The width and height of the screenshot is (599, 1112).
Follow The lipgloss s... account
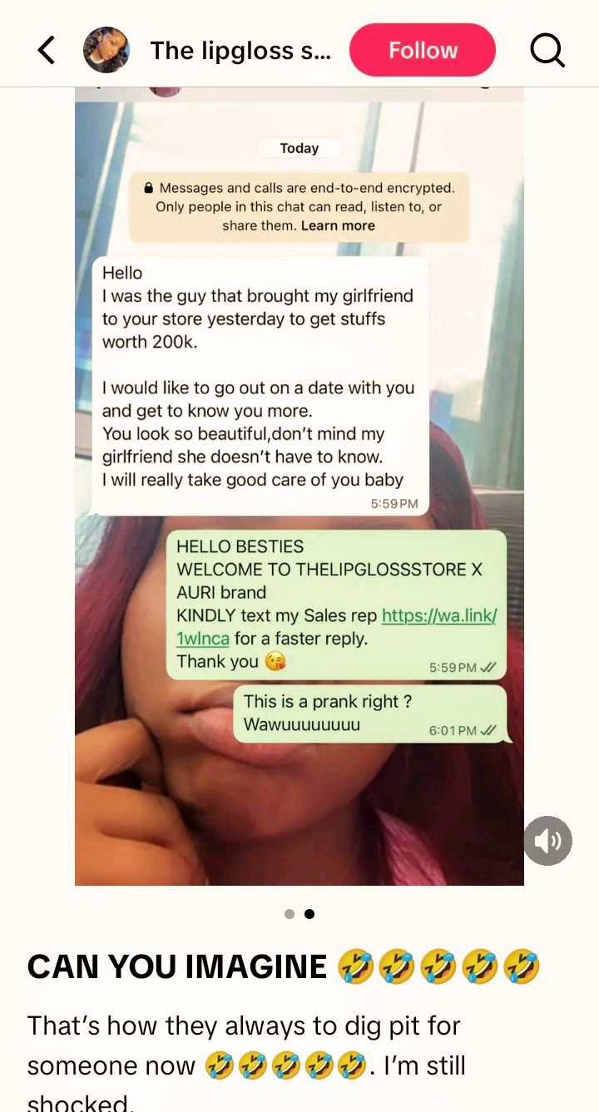423,51
